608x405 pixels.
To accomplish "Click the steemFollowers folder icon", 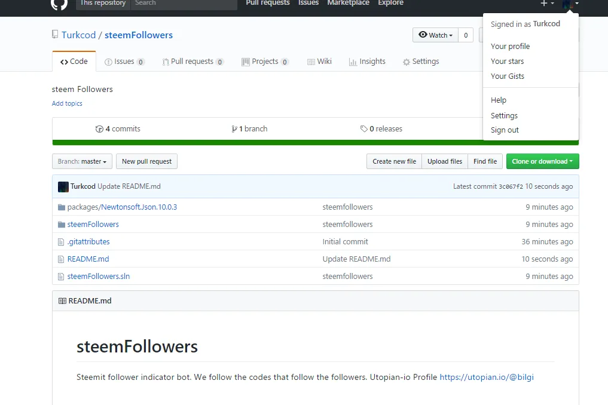I will click(x=61, y=225).
